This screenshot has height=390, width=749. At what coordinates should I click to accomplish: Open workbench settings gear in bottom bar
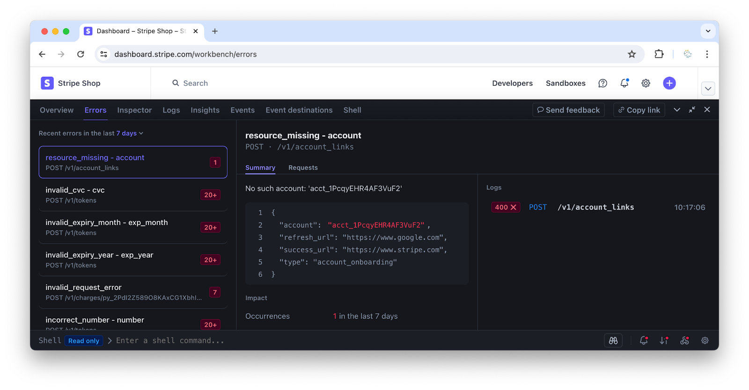[x=705, y=341]
